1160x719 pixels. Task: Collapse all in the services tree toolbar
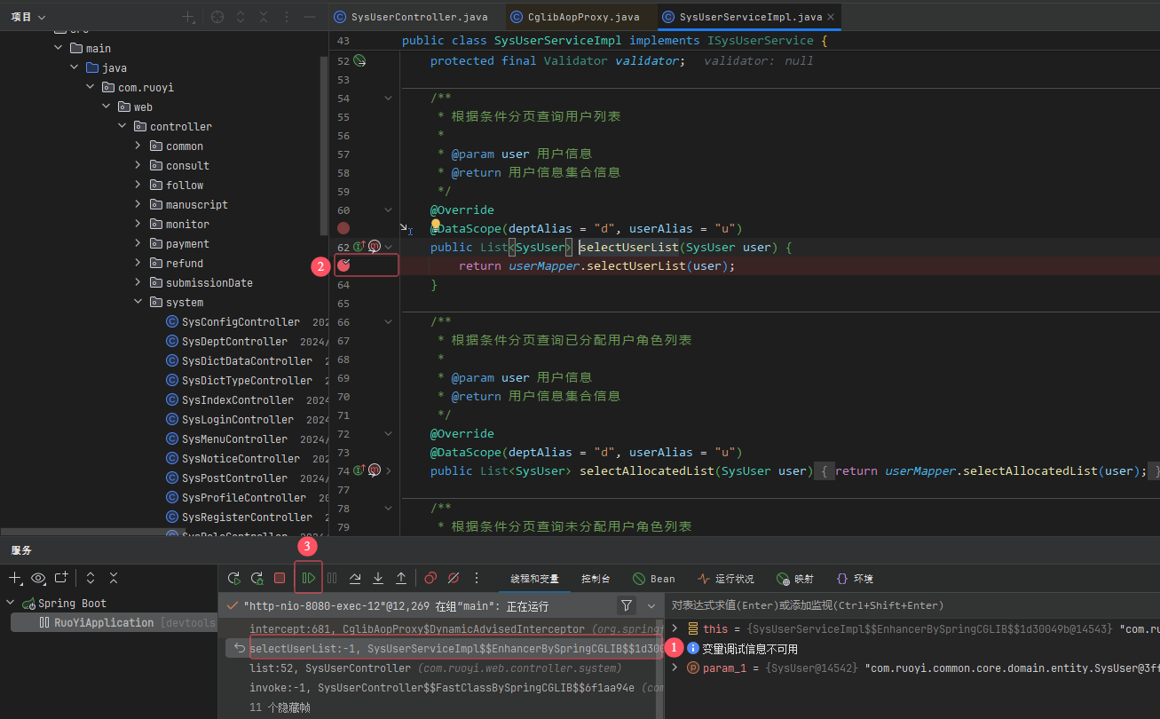(114, 578)
